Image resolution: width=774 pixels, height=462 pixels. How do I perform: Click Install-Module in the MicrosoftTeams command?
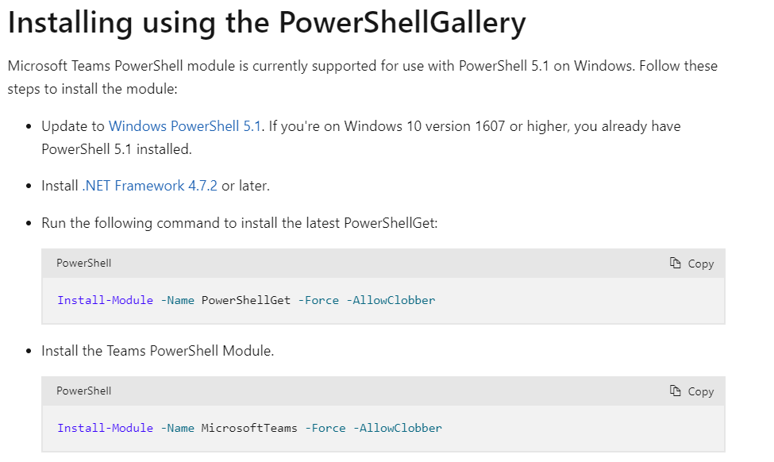pyautogui.click(x=105, y=428)
